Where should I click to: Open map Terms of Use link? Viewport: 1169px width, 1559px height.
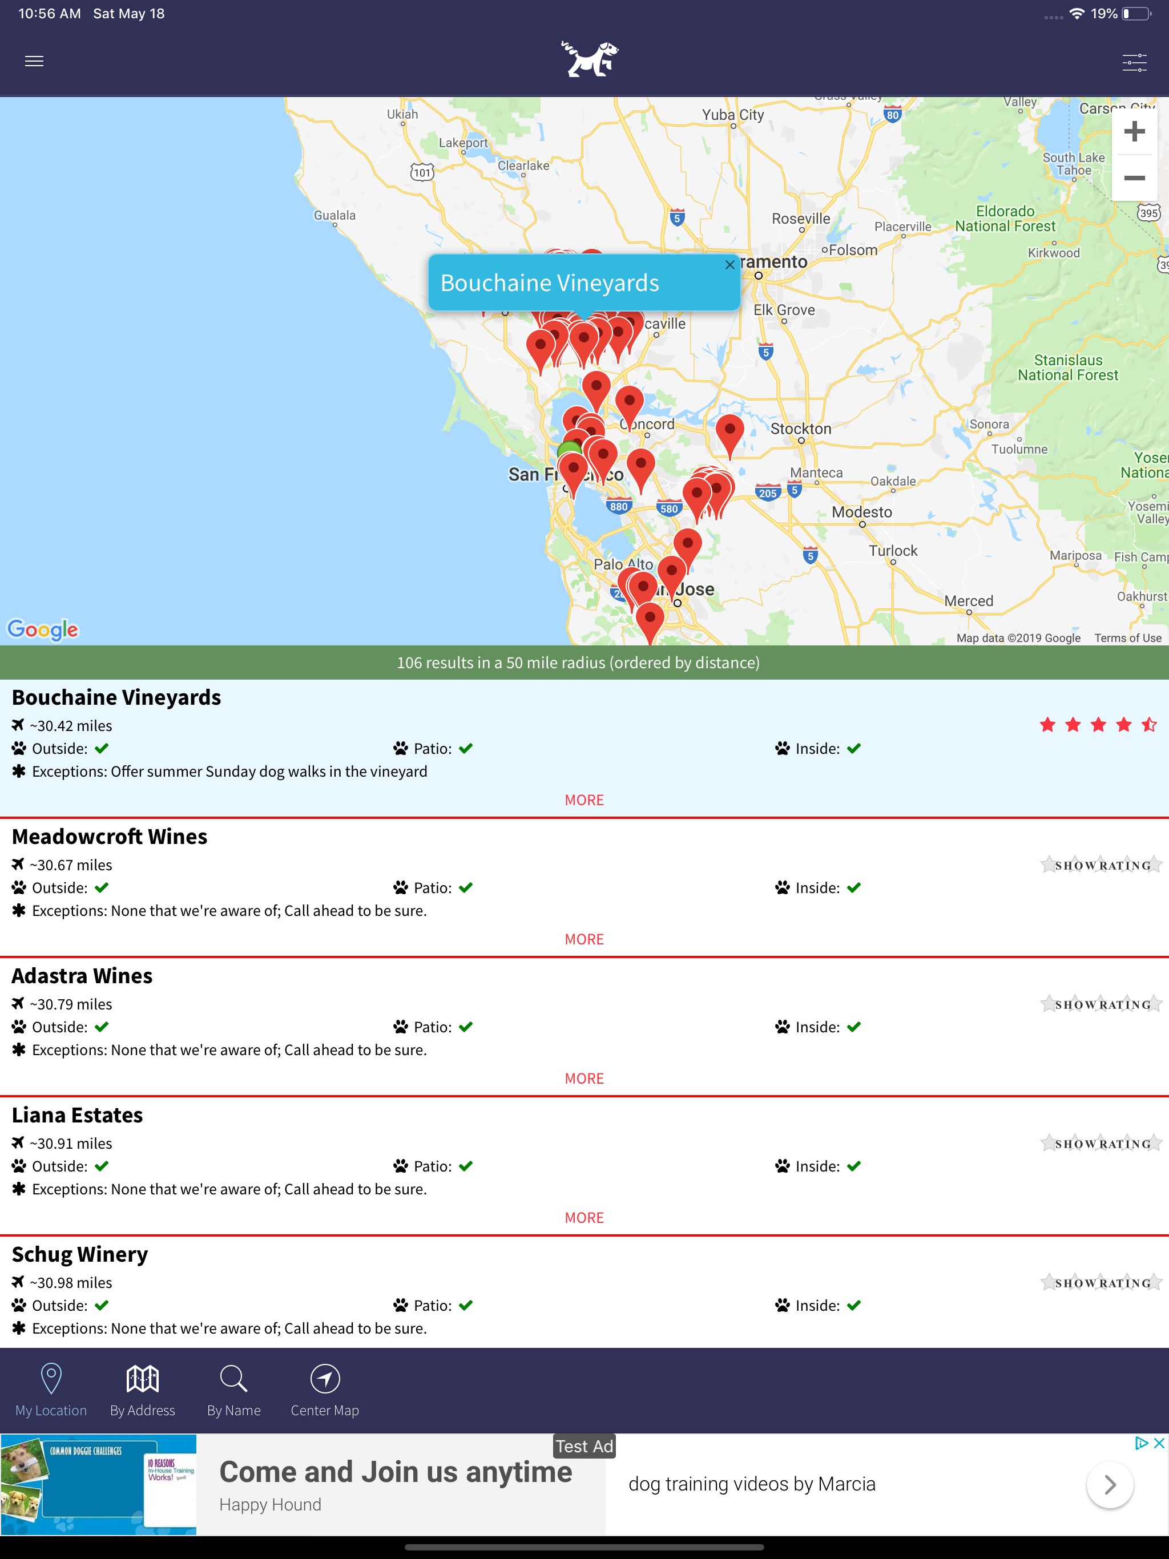point(1127,638)
